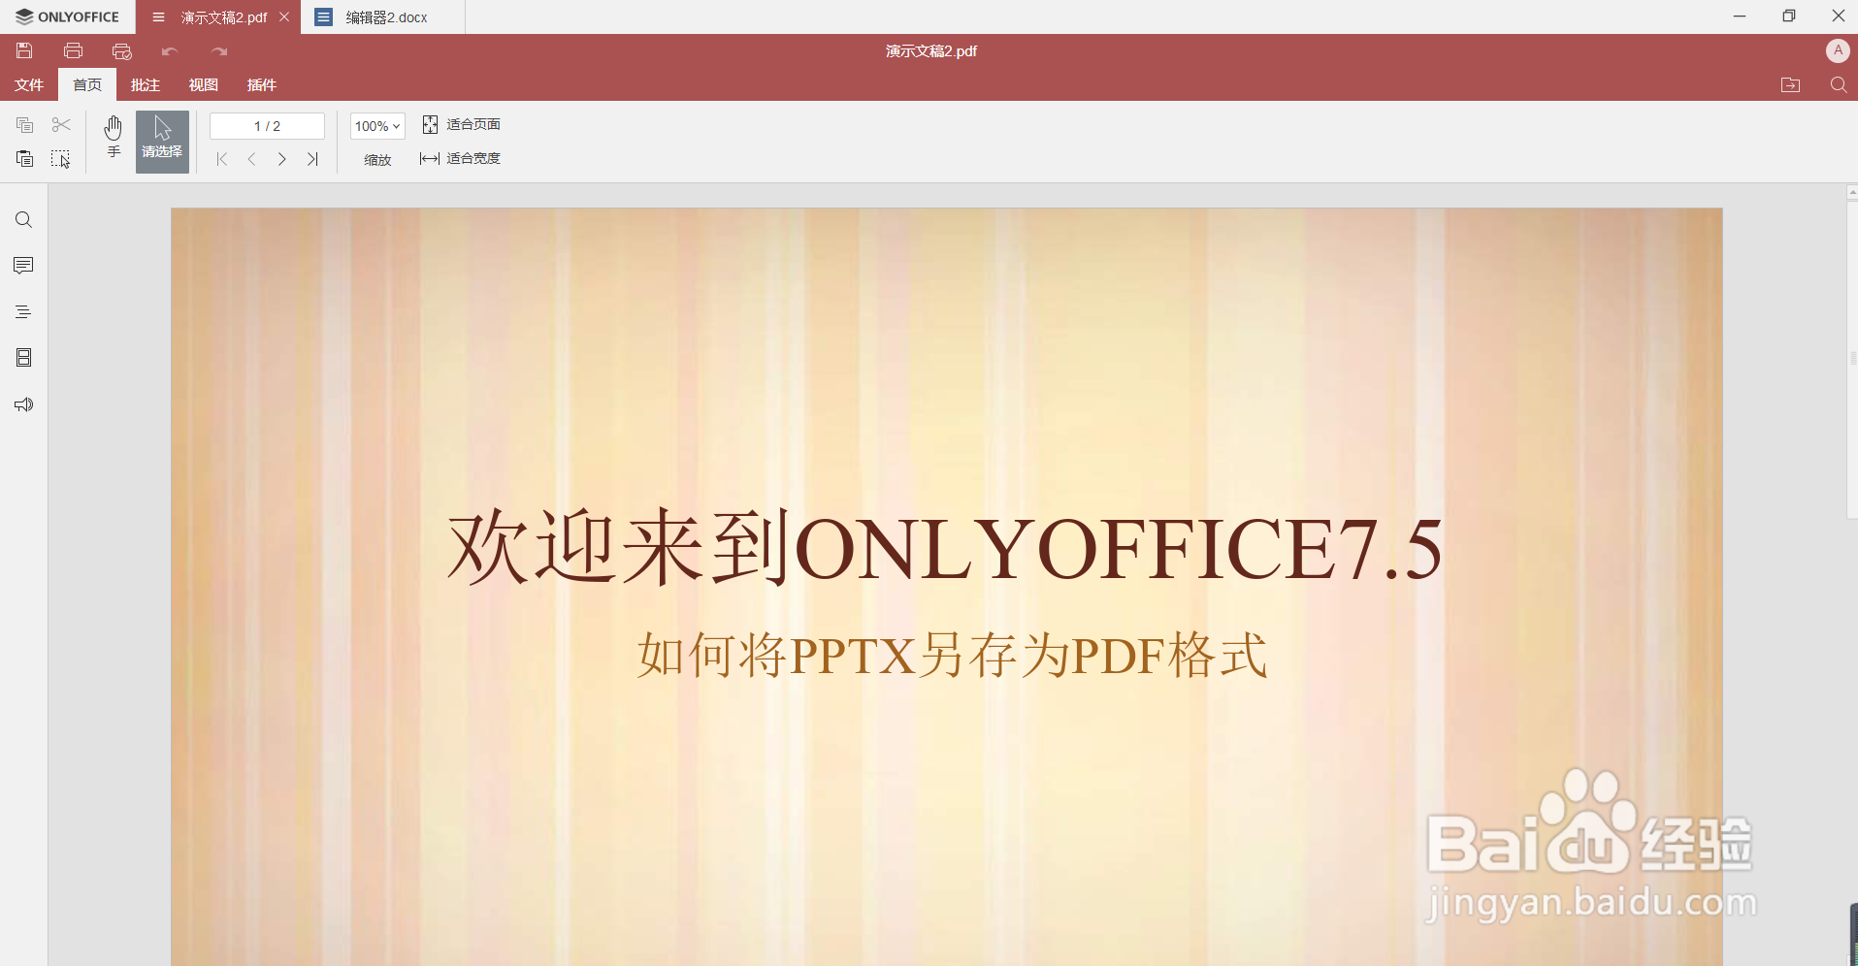Open Search in left sidebar
Viewport: 1858px width, 966px height.
click(x=24, y=220)
